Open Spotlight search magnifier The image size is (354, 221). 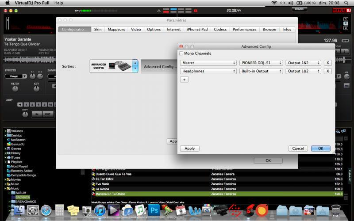click(346, 3)
